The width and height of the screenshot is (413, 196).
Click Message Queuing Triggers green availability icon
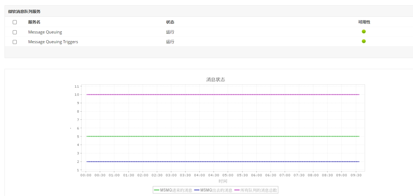pos(364,41)
